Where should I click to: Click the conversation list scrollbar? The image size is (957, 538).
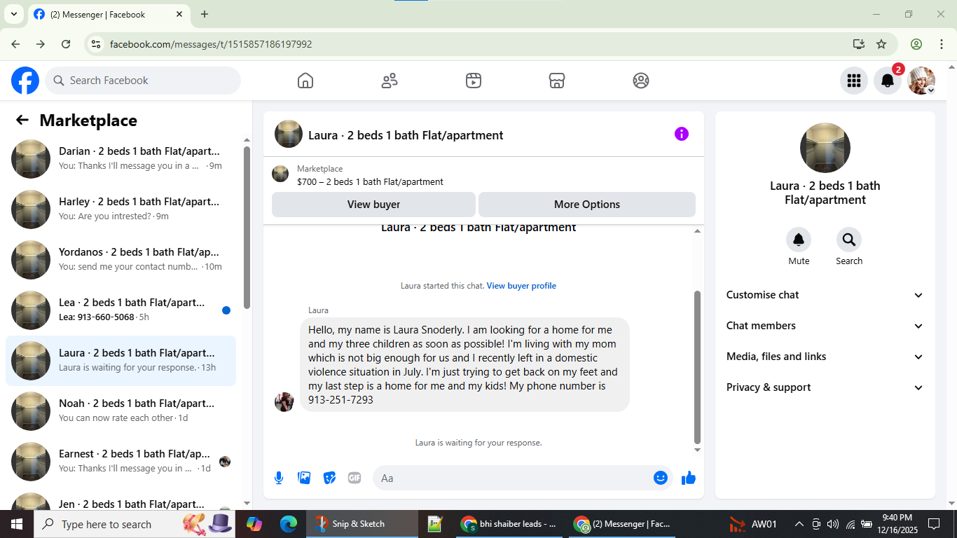pos(247,227)
